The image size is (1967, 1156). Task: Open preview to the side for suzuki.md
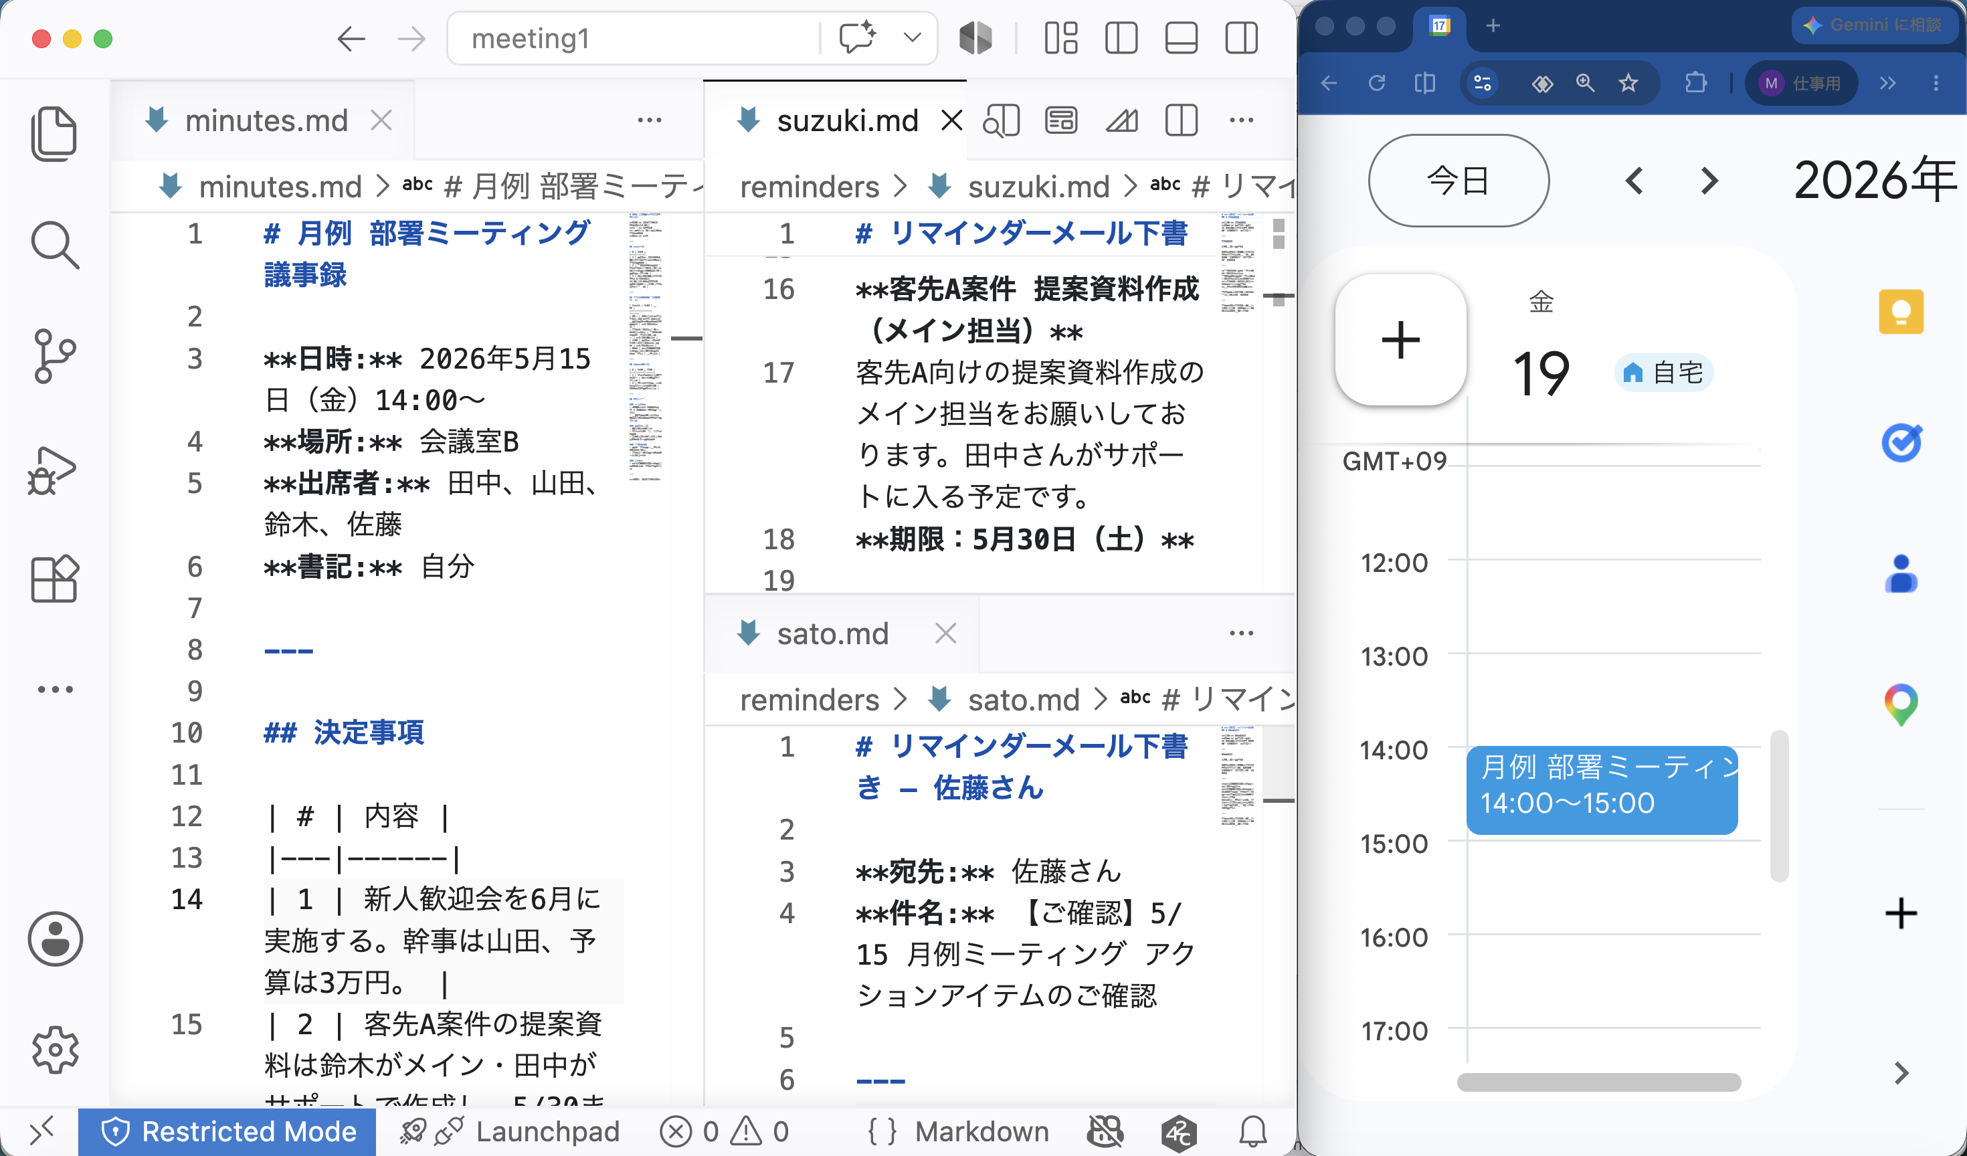pos(1002,121)
